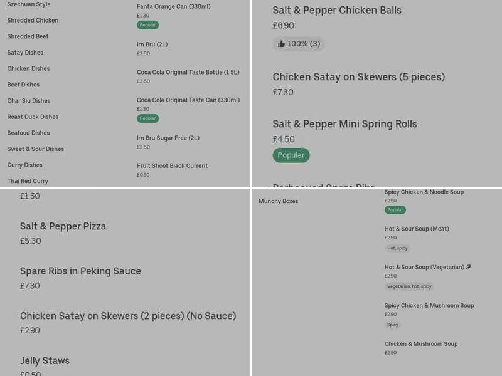Click the Spicy tag on Spicy Chicken & Mushroom Soup
This screenshot has height=376, width=502.
point(392,325)
